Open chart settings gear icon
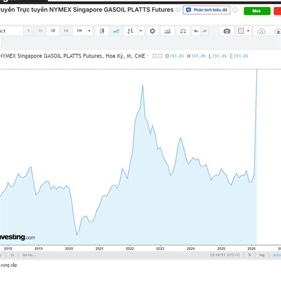This screenshot has width=281, height=281. pos(152,31)
